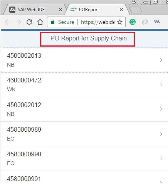Open purchase order 4500002012 NB item
The image size is (168, 191).
click(84, 109)
